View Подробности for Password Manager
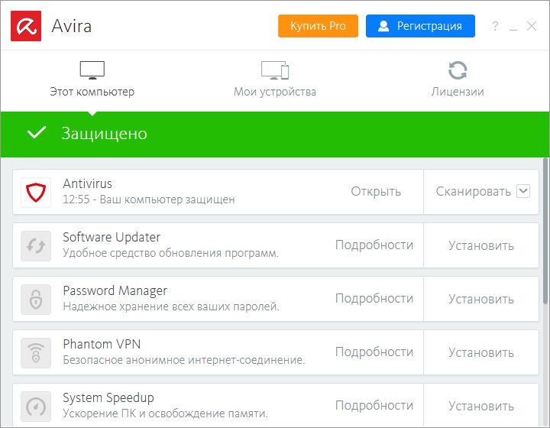Screen dimensions: 550x428 374,299
